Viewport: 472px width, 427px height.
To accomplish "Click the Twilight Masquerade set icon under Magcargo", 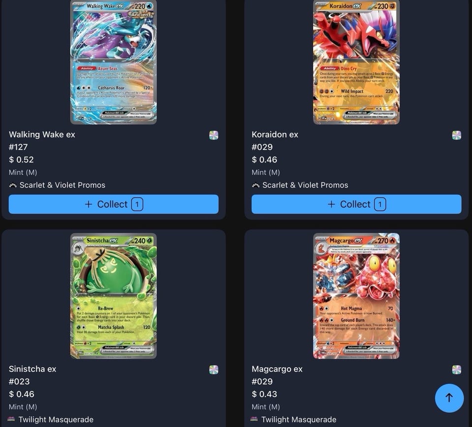I will [x=254, y=419].
